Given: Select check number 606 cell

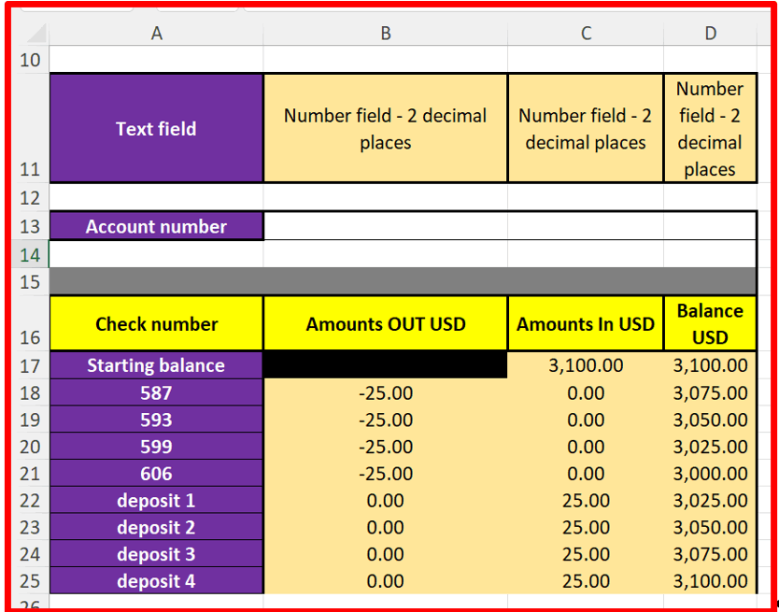Looking at the screenshot, I should point(157,474).
